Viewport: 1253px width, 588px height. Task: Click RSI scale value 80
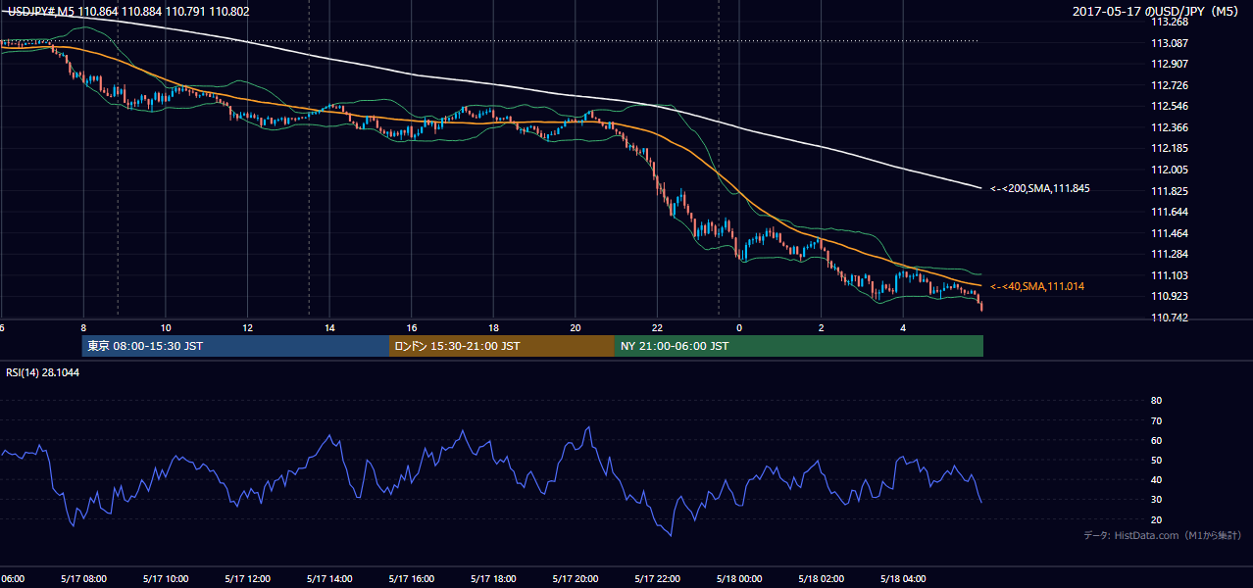coord(1156,401)
